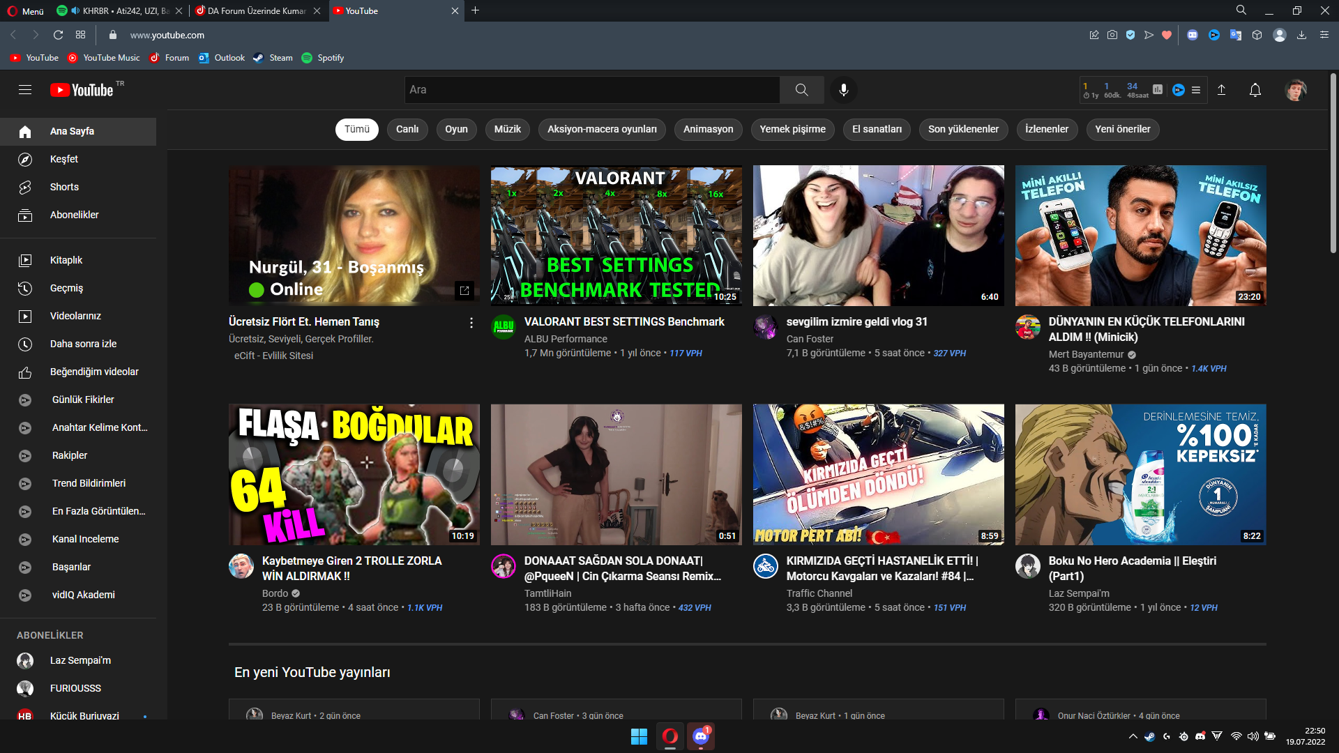
Task: Open Keşfet in the sidebar
Action: [64, 159]
